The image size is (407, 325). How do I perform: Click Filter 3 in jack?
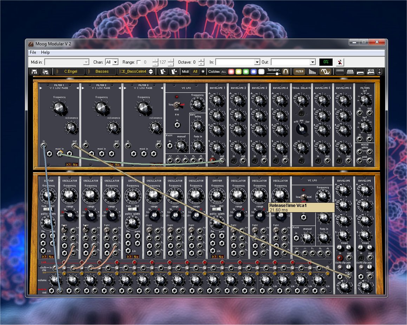[x=128, y=145]
